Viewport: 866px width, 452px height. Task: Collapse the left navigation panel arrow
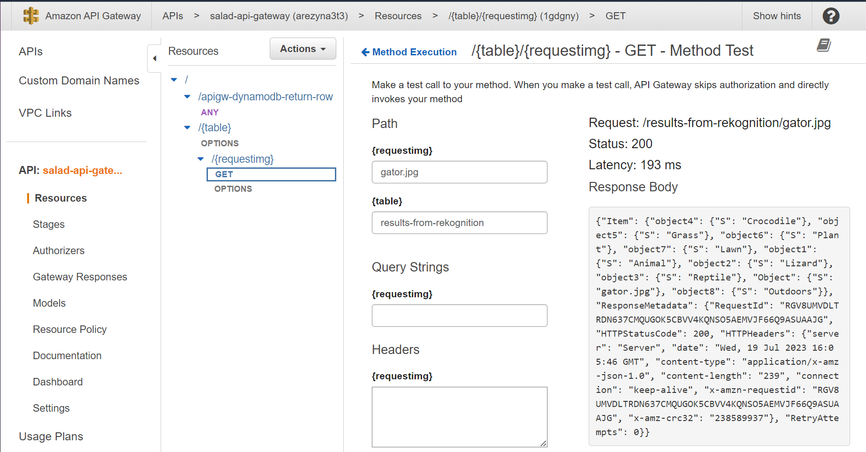(154, 59)
